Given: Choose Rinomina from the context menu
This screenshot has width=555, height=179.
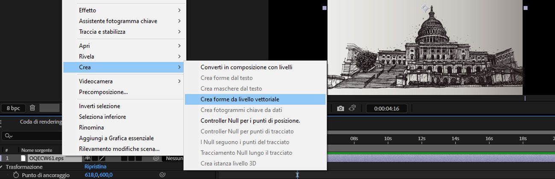Looking at the screenshot, I should click(124, 127).
